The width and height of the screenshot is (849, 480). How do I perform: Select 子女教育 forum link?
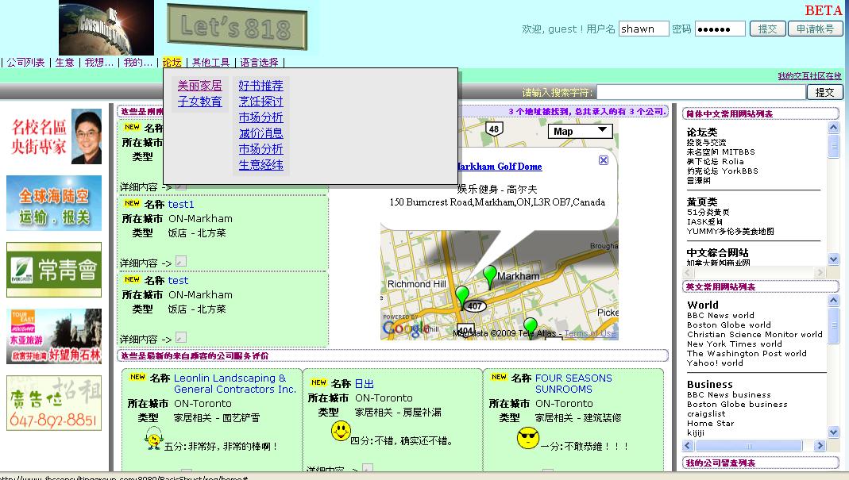click(x=200, y=102)
